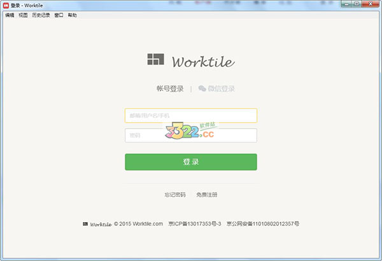Viewport: 382px width, 261px height.
Task: Click the 京ICP备13017353号-3 text
Action: [195, 223]
